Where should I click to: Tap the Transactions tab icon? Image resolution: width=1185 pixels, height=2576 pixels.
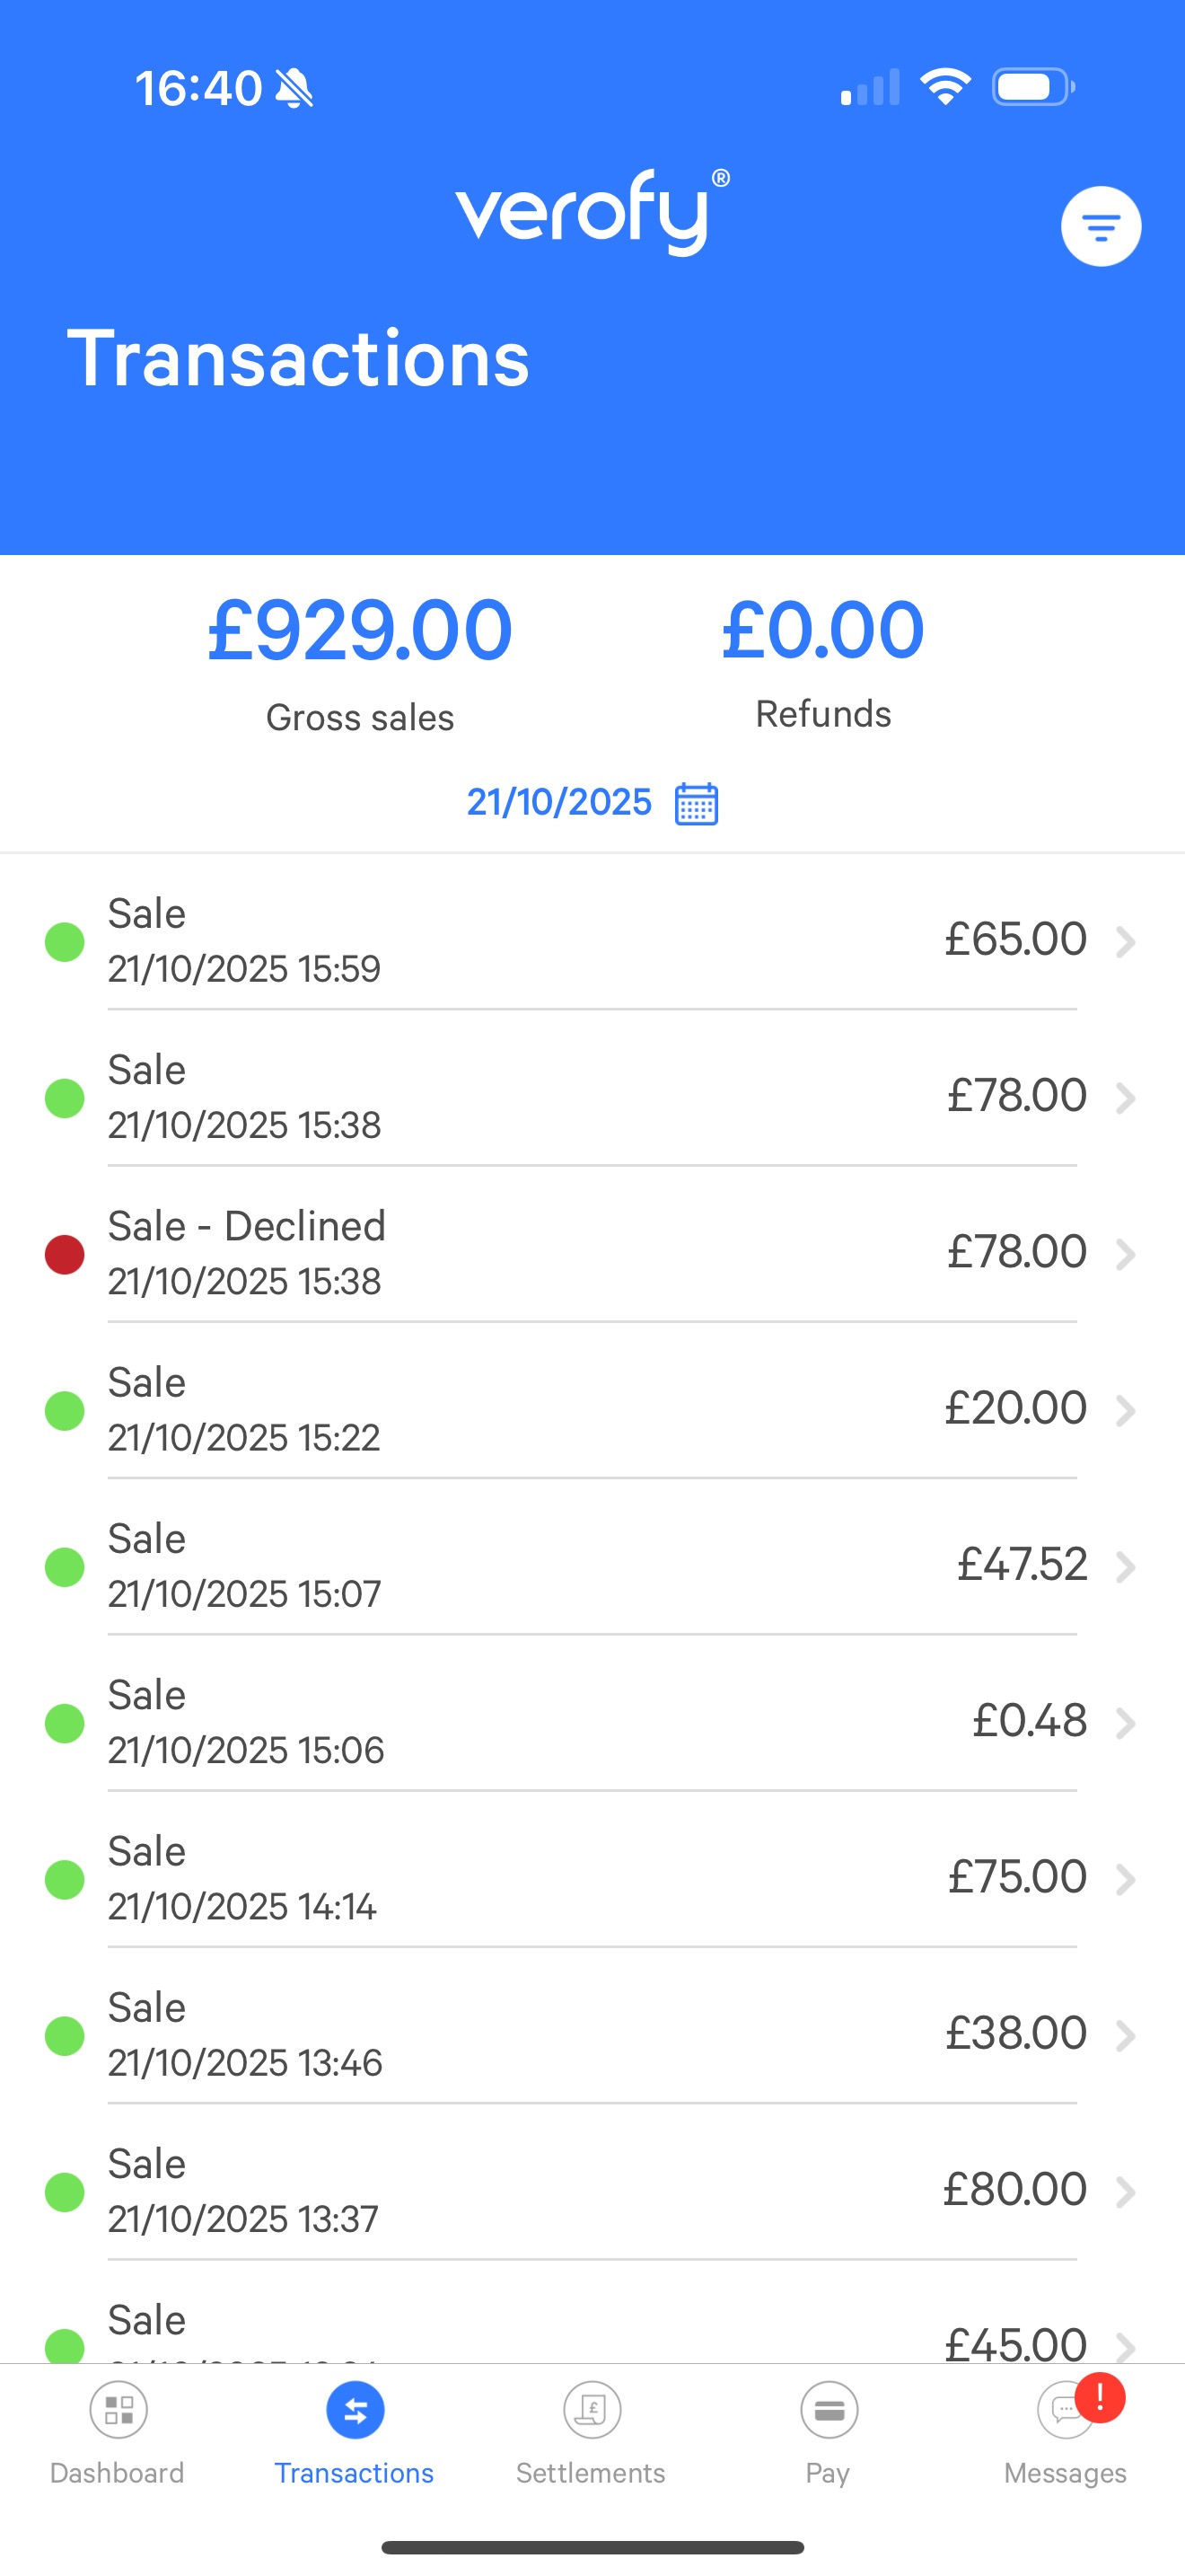pyautogui.click(x=355, y=2410)
